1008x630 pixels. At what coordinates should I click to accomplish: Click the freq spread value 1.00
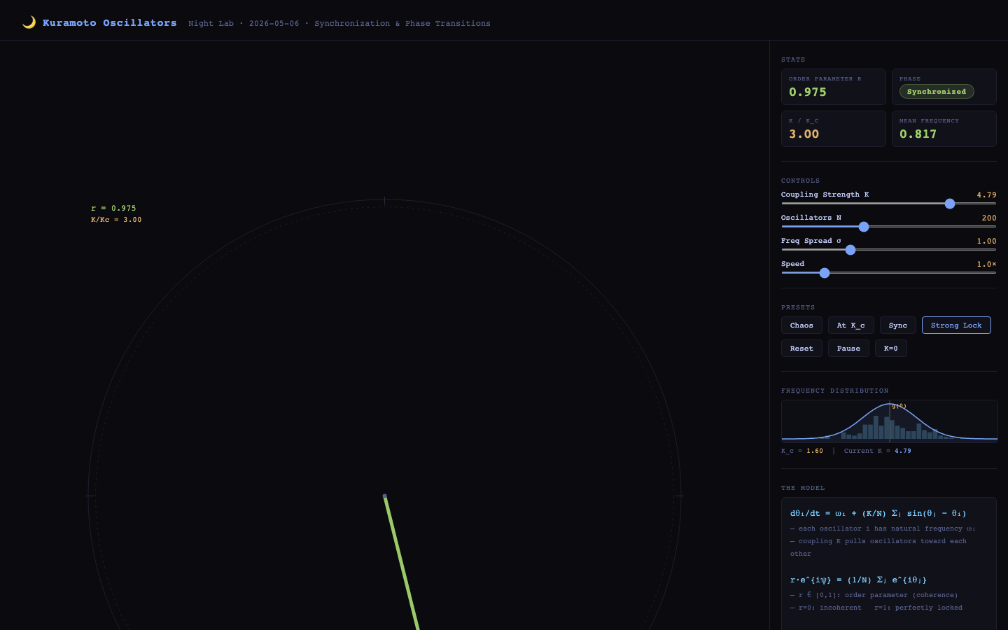[x=987, y=241]
